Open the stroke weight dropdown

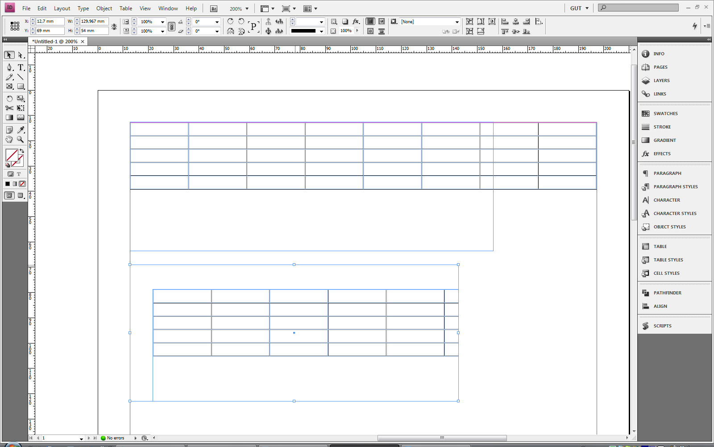321,22
